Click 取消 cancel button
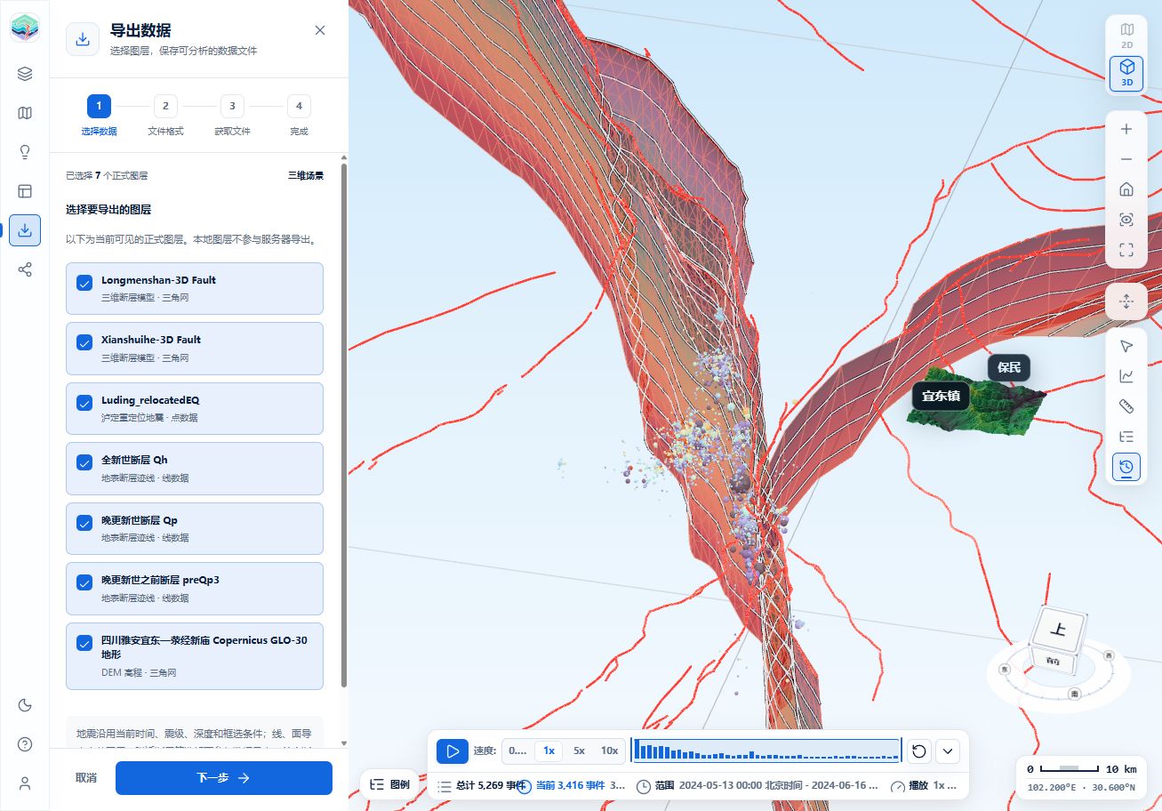 click(86, 778)
